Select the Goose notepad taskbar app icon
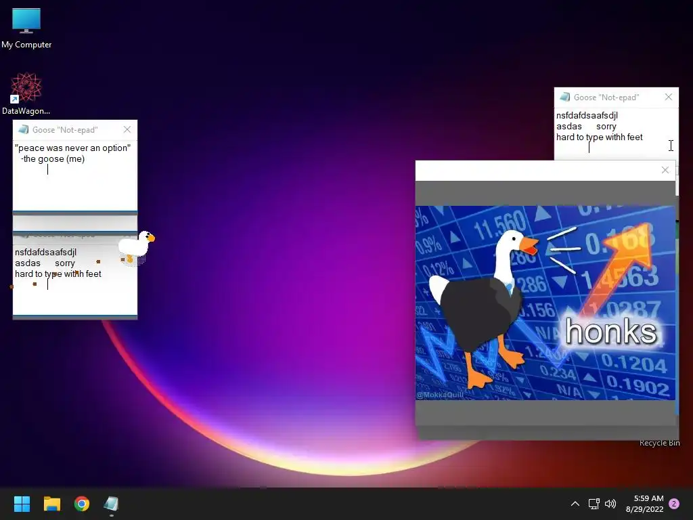This screenshot has width=693, height=520. coord(111,504)
